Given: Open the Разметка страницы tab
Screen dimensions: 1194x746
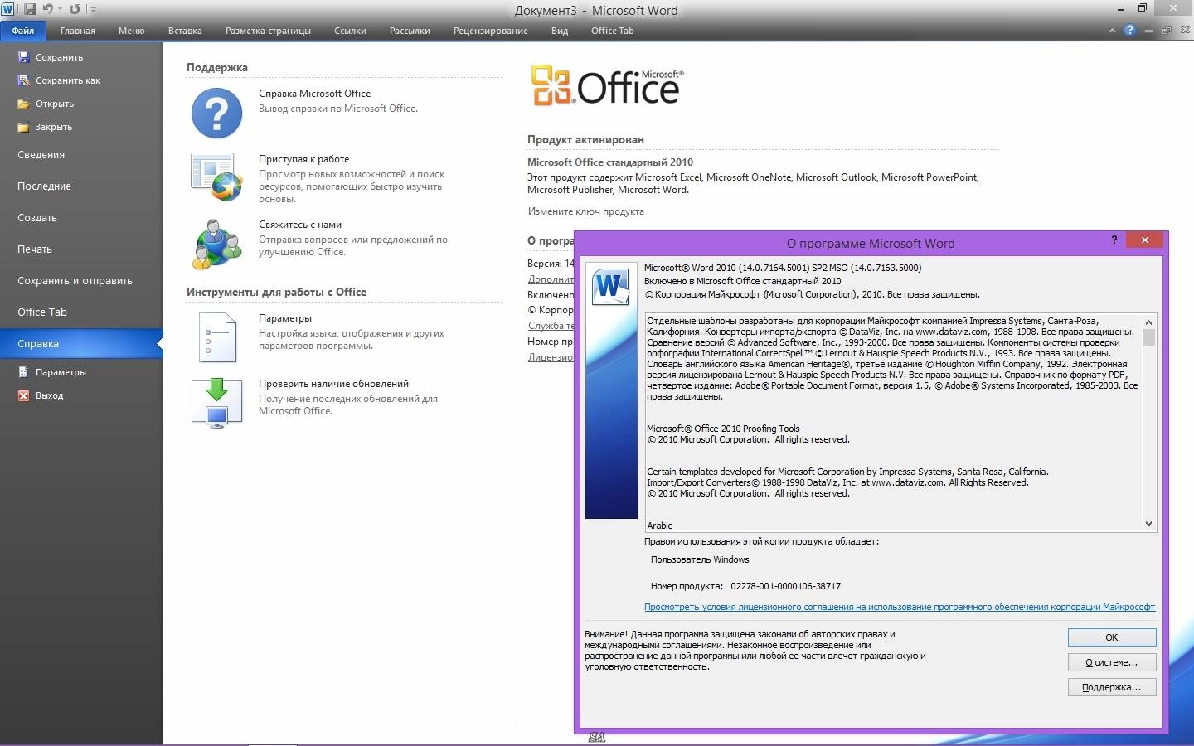Looking at the screenshot, I should (268, 31).
